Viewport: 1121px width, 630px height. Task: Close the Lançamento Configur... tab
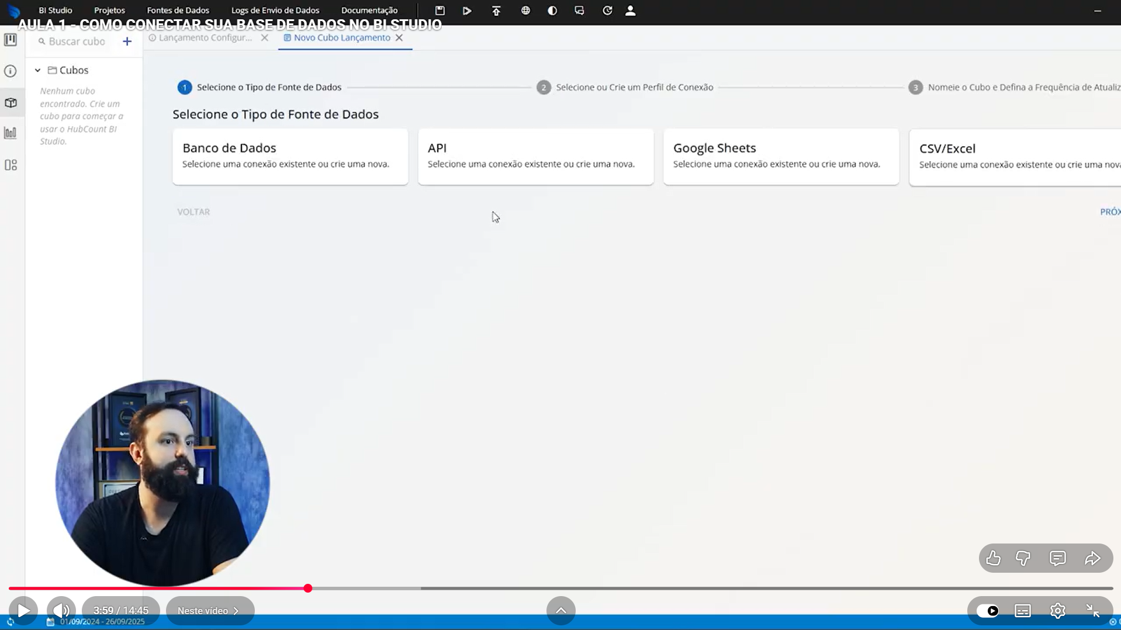coord(265,37)
